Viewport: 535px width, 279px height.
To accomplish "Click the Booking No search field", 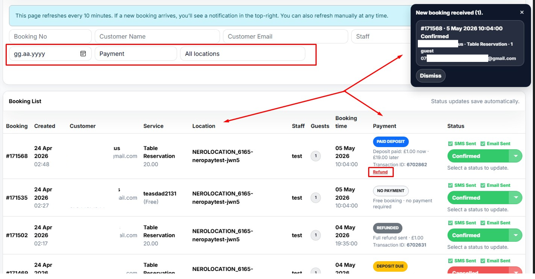I will [50, 36].
